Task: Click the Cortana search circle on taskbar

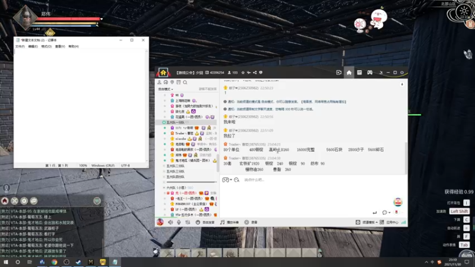Action: point(18,262)
